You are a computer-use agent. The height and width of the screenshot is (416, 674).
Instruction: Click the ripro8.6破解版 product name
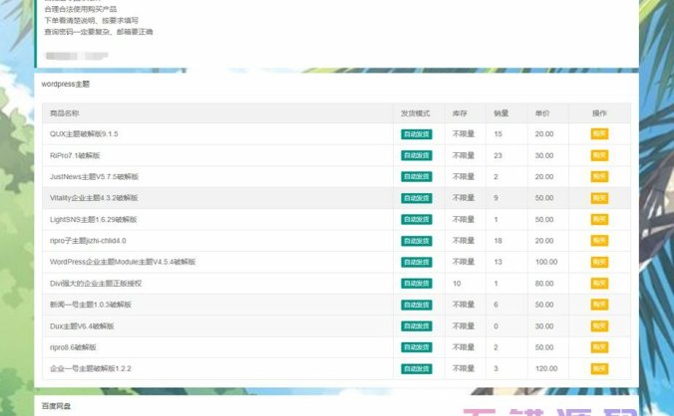(x=73, y=347)
